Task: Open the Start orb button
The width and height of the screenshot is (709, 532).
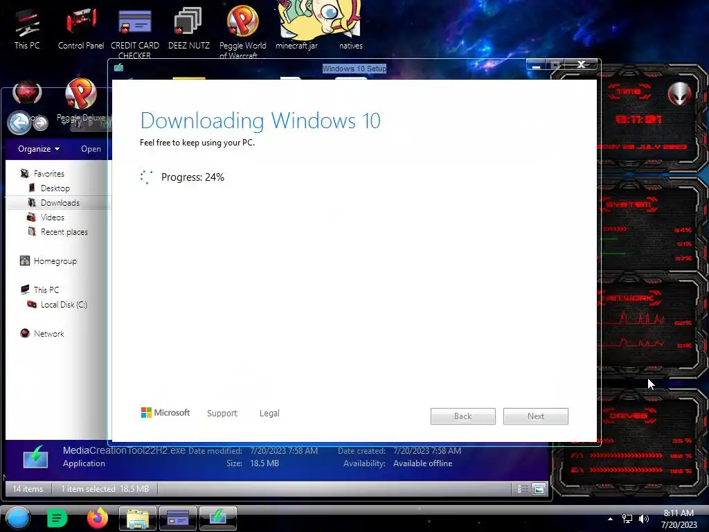Action: coord(17,518)
